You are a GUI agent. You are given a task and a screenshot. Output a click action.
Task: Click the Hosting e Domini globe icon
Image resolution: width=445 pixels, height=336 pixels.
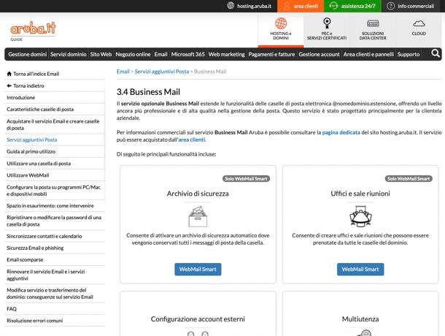(x=281, y=23)
